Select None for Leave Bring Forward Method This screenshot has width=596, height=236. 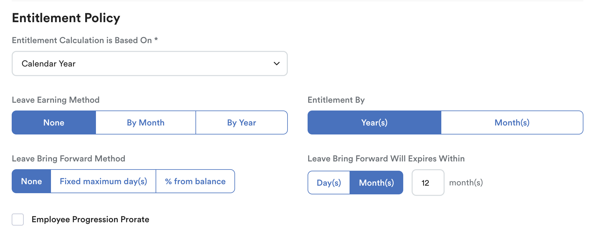31,181
